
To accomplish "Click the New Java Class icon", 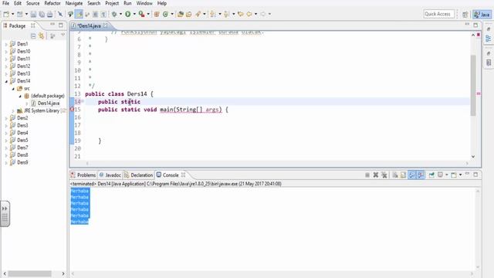I will point(165,14).
